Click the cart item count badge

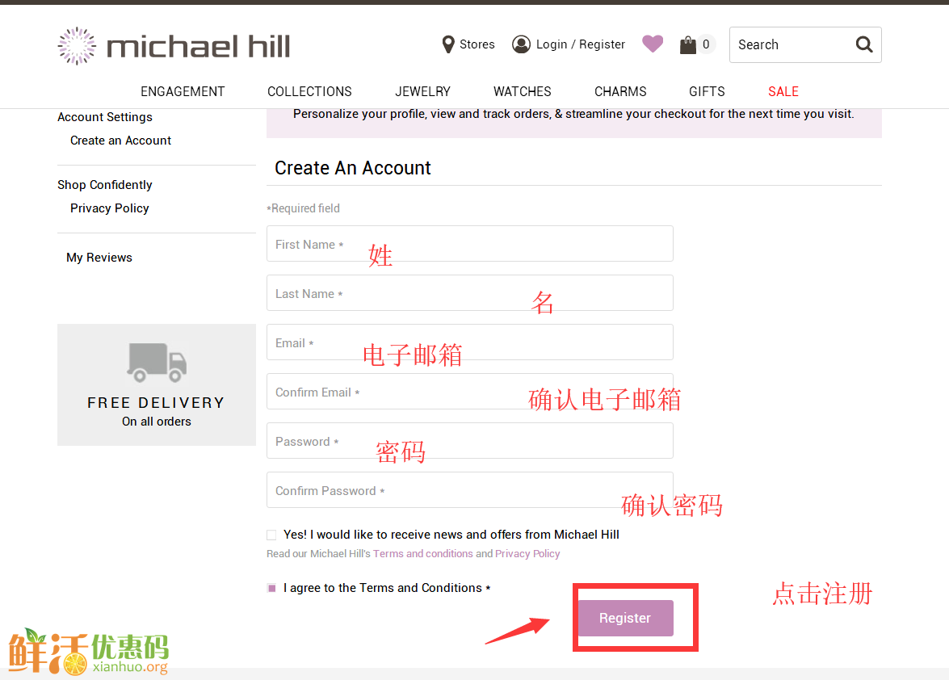(x=706, y=44)
